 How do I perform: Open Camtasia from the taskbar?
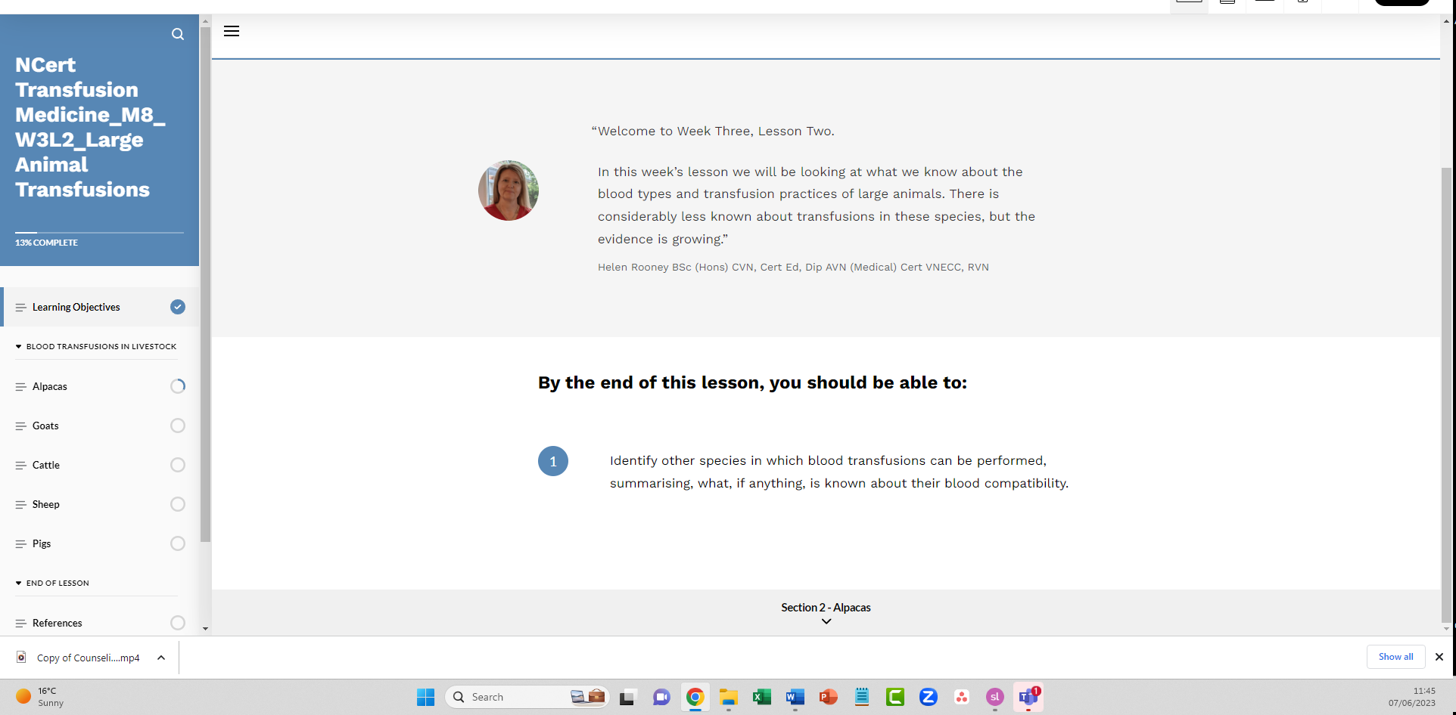click(895, 697)
